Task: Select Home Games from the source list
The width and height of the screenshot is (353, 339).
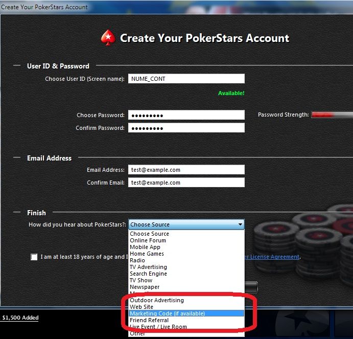Action: 186,254
